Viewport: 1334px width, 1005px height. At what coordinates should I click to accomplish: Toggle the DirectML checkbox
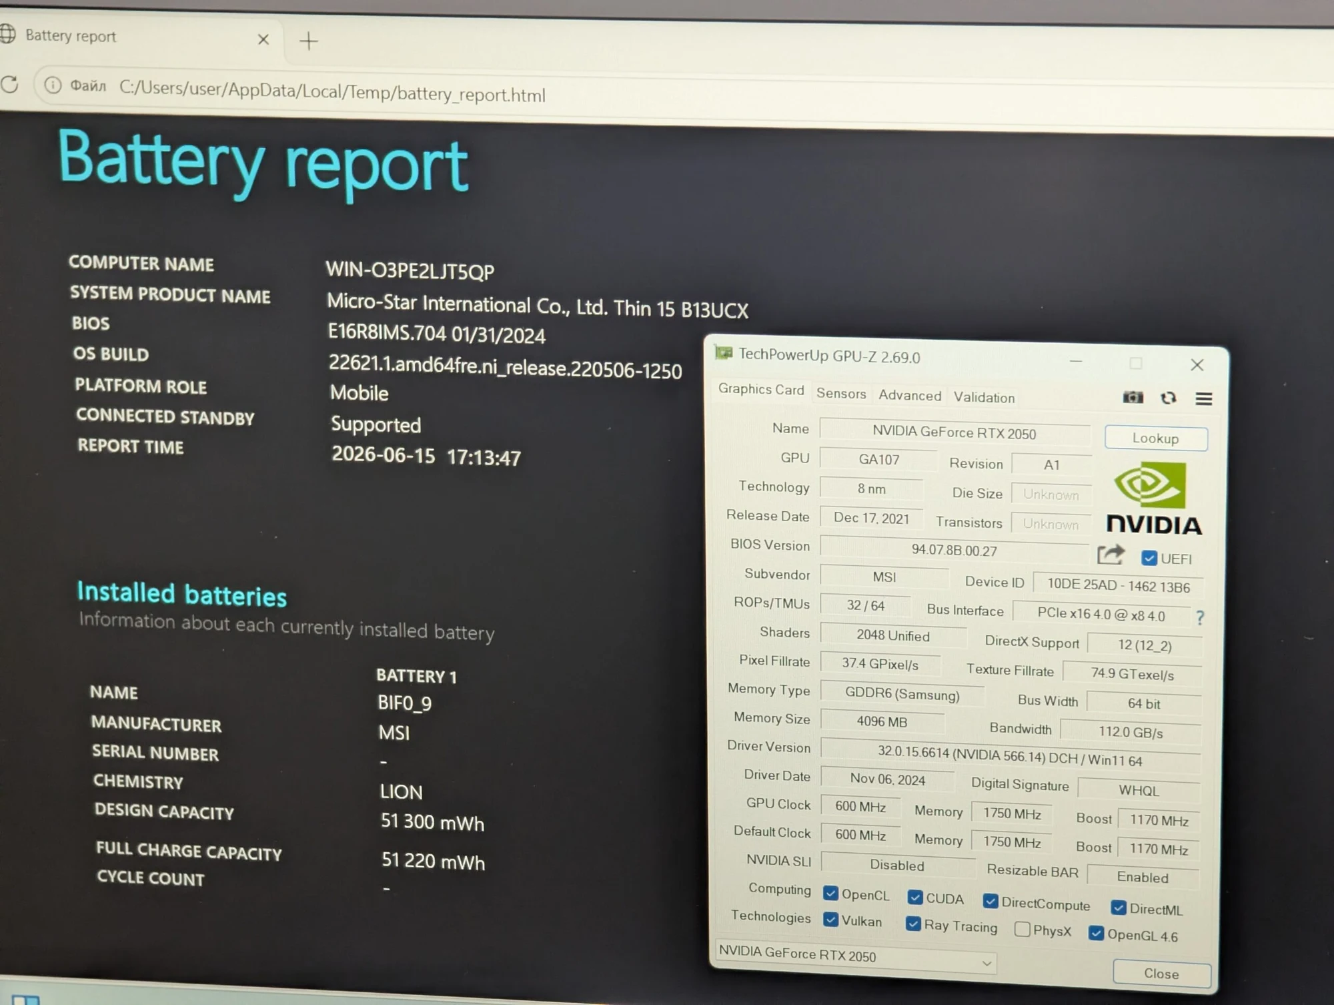pyautogui.click(x=1119, y=908)
